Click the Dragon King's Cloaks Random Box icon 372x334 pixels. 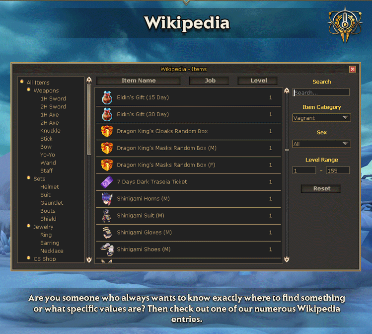[107, 131]
